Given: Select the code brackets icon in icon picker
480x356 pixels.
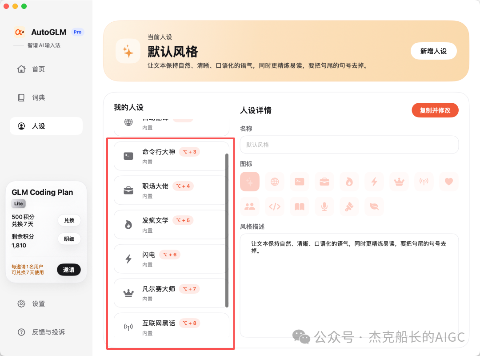Looking at the screenshot, I should pos(275,206).
